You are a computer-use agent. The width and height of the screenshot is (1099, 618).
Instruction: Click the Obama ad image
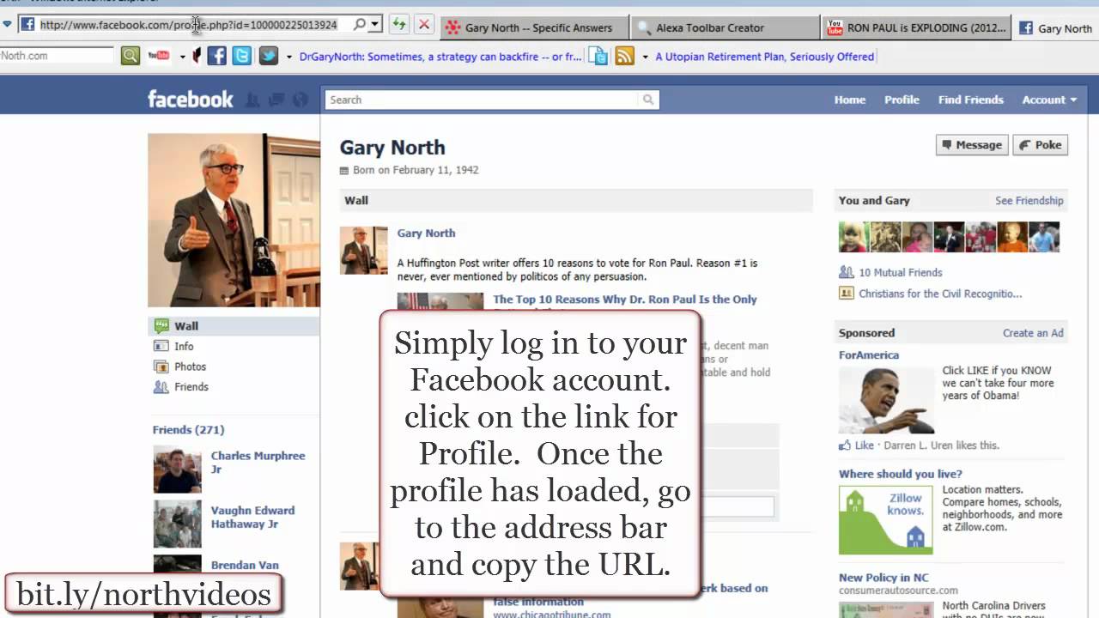(x=886, y=400)
